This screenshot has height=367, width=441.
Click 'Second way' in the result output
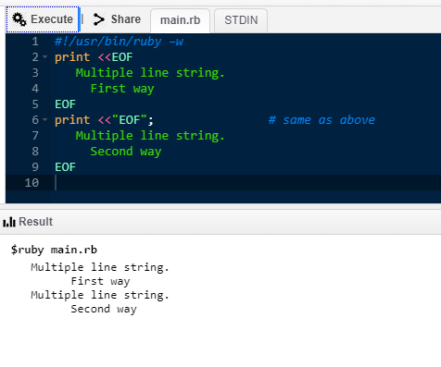[104, 309]
